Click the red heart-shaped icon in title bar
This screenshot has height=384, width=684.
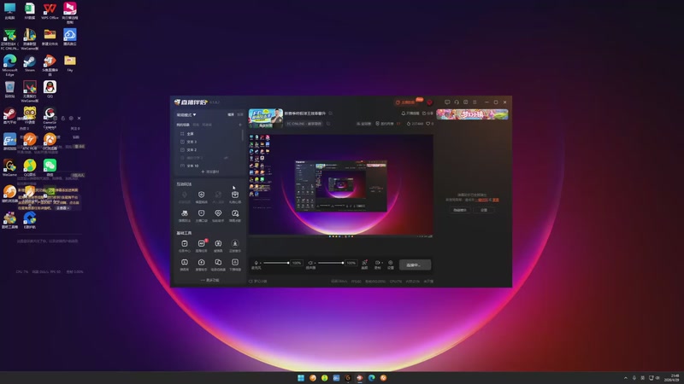(x=429, y=102)
